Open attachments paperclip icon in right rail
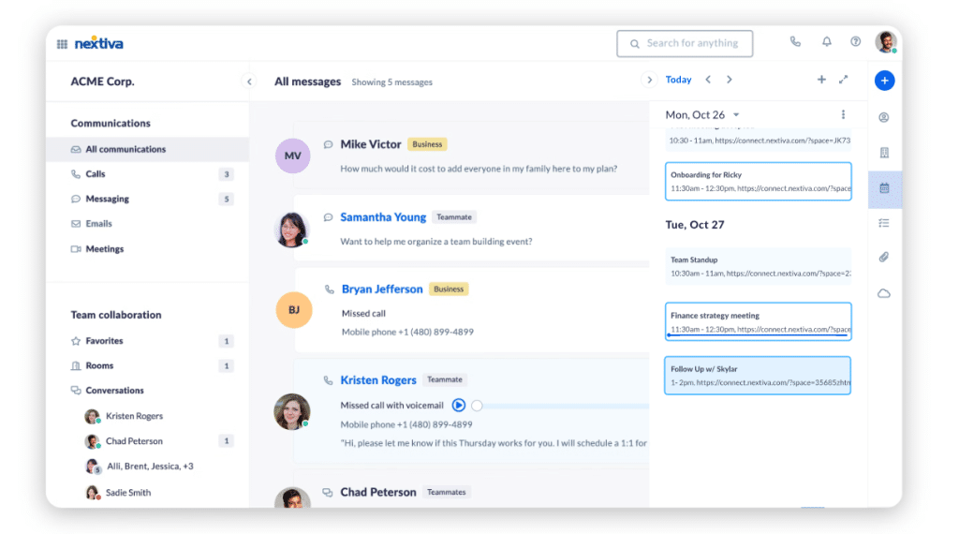 pos(884,258)
